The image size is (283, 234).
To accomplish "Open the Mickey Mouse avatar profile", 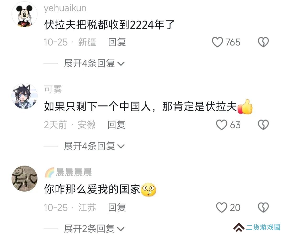I will pyautogui.click(x=25, y=14).
